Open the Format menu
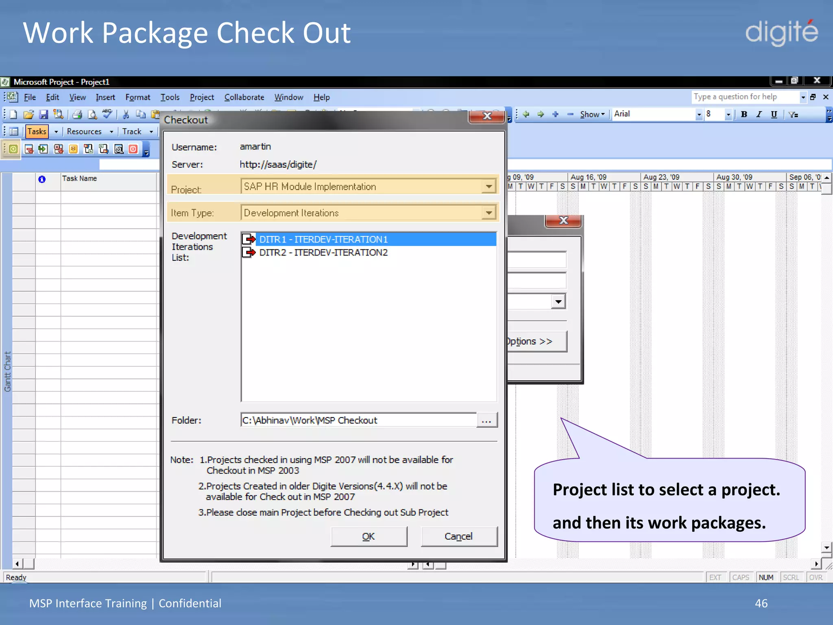Viewport: 833px width, 625px height. click(137, 97)
